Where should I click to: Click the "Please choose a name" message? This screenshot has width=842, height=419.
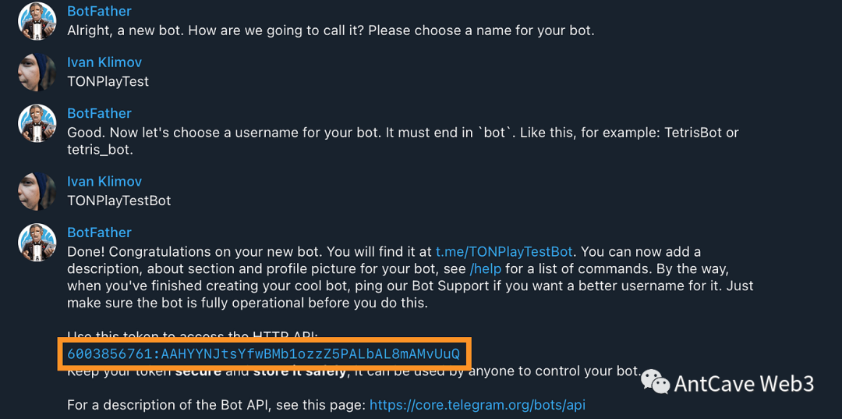[x=331, y=31]
